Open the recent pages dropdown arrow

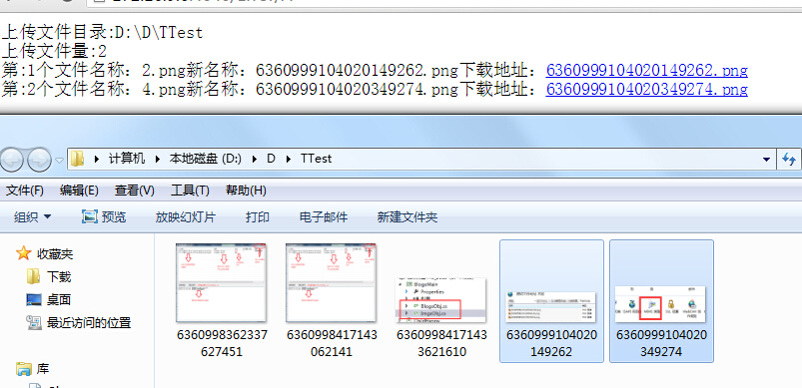pyautogui.click(x=59, y=160)
